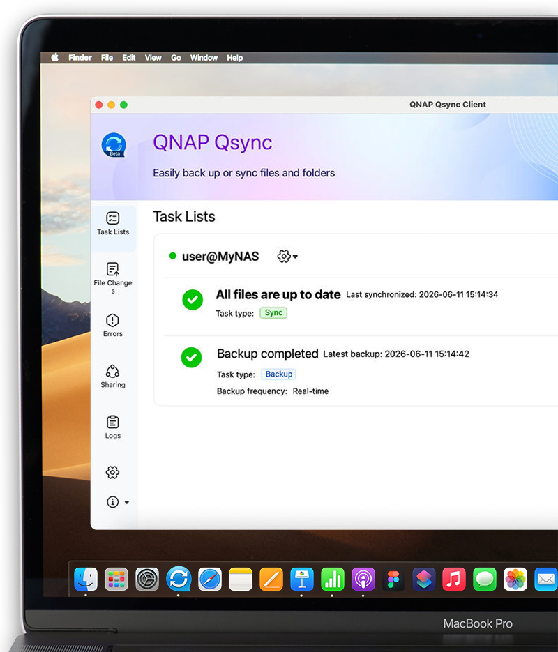Open the Go menu
The image size is (558, 652).
tap(176, 57)
